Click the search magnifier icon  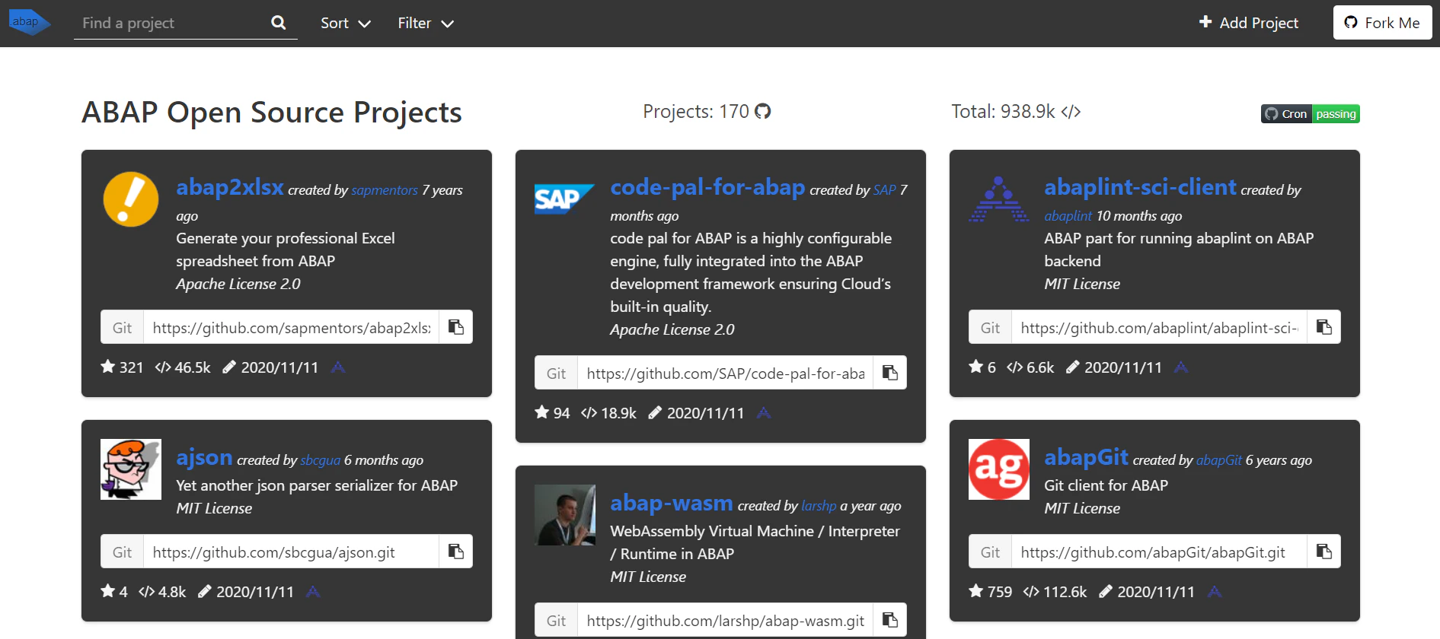tap(279, 23)
